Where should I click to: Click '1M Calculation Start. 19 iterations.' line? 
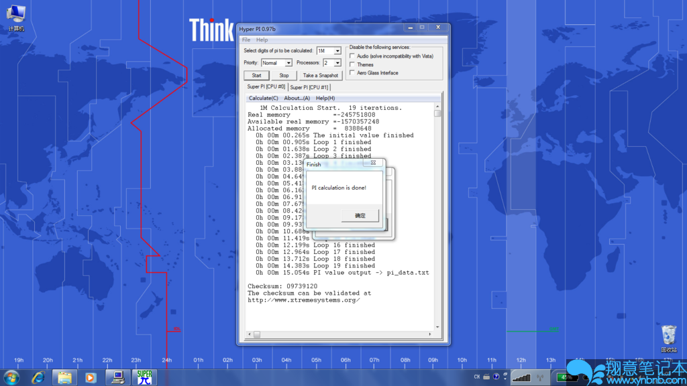click(331, 108)
